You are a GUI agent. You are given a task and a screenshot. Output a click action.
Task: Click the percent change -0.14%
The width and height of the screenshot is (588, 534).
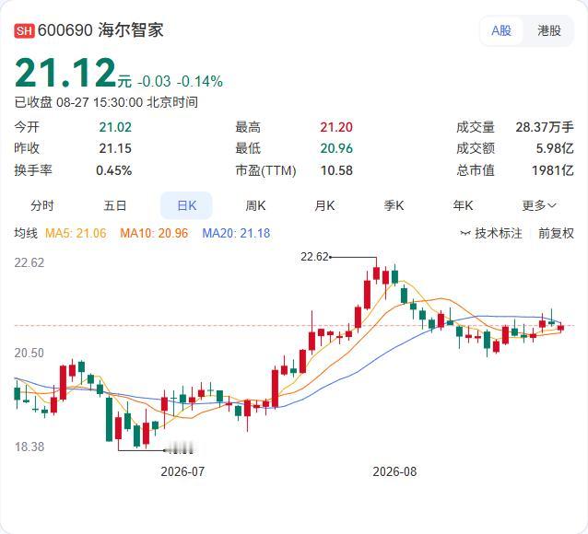(200, 81)
